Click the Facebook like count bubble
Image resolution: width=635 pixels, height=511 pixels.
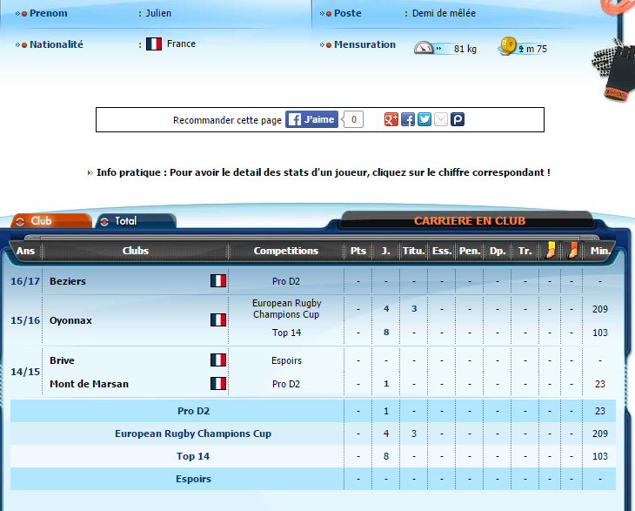click(353, 119)
